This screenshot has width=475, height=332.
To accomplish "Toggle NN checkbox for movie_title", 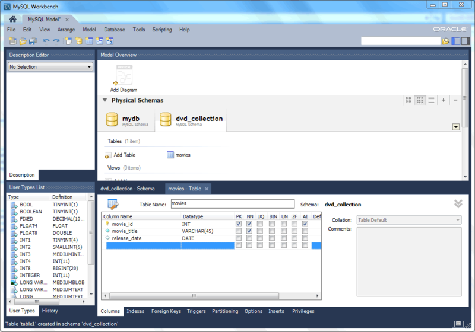I will coord(249,231).
